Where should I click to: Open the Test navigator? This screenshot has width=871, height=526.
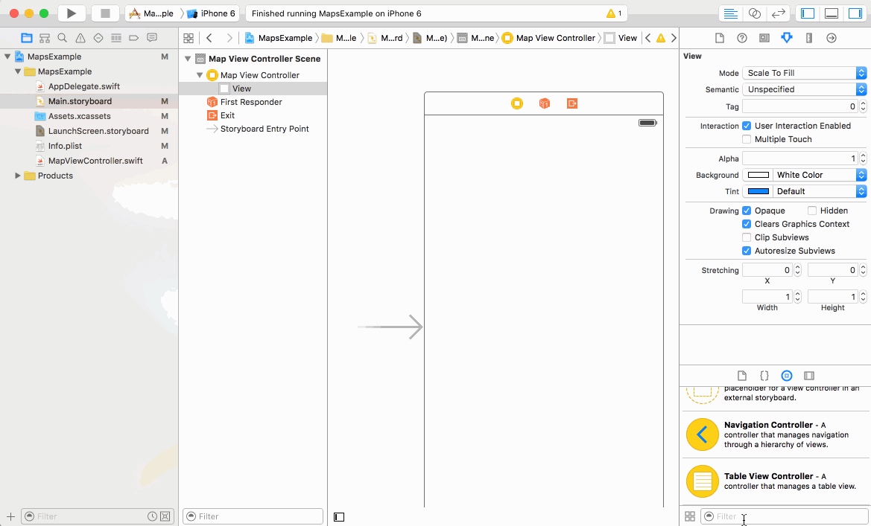98,38
